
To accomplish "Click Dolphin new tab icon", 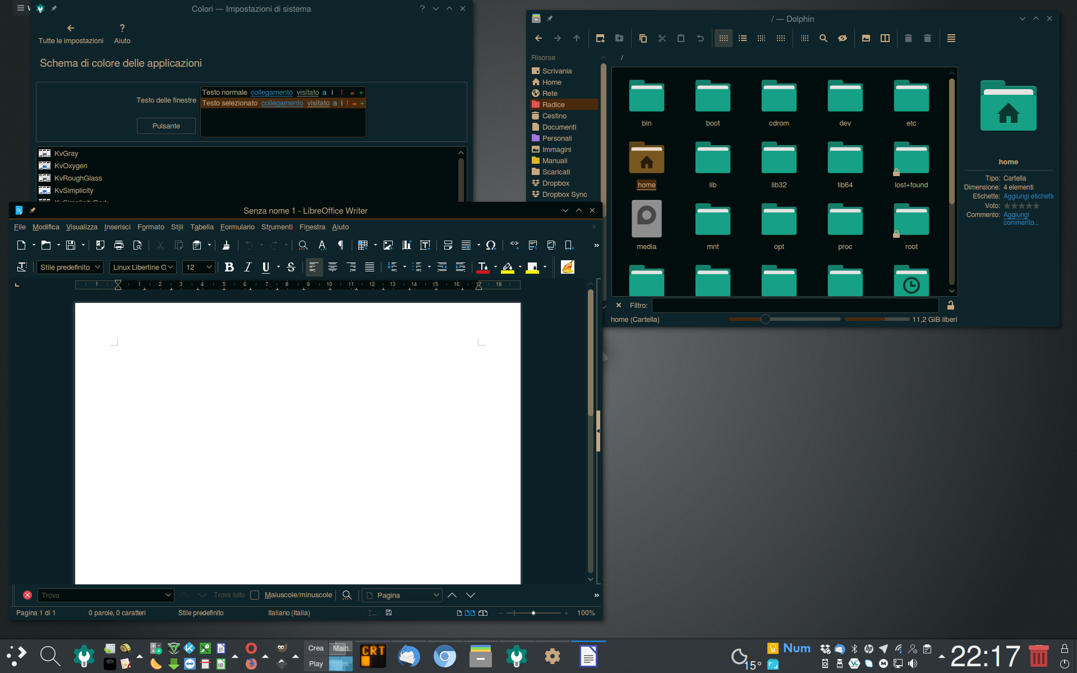I will coord(600,38).
